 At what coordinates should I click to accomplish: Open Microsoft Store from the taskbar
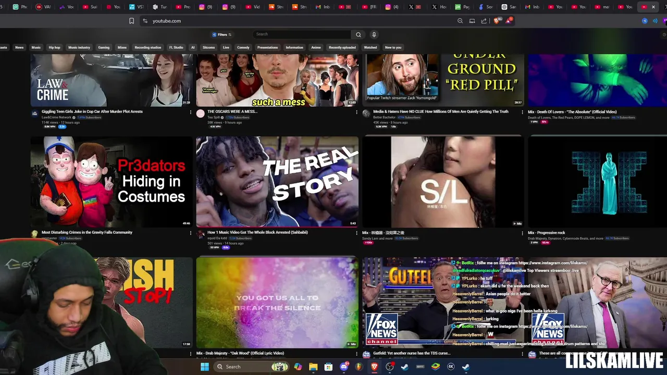click(x=328, y=367)
